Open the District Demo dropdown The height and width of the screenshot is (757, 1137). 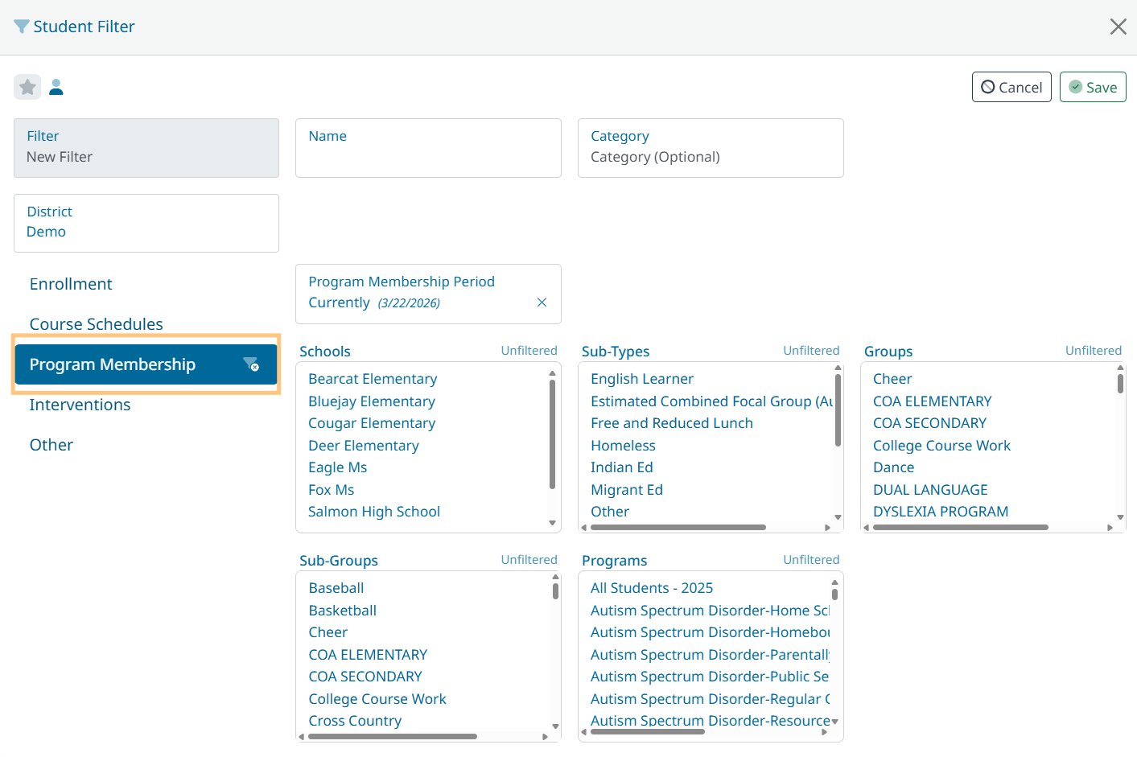[146, 223]
